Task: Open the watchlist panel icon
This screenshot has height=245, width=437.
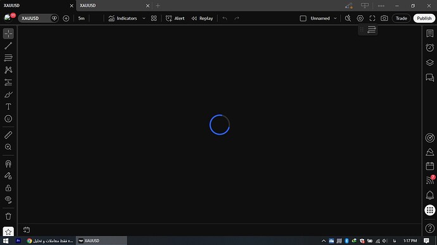Action: point(430,33)
